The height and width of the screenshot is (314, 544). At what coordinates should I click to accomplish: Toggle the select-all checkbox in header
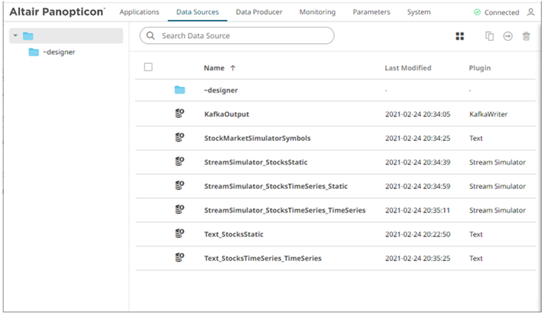(148, 68)
